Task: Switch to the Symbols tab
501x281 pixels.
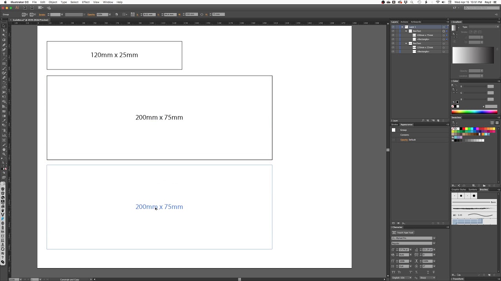Action: (473, 189)
